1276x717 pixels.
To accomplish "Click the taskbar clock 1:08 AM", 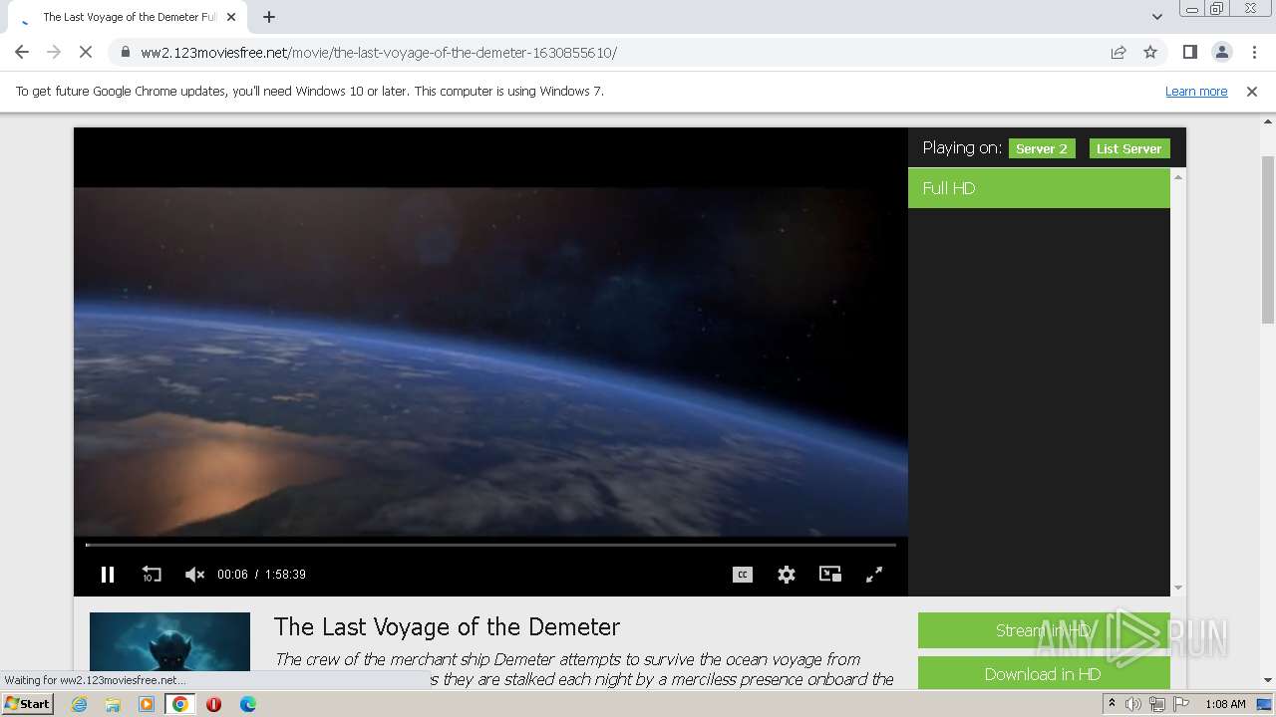I will 1225,704.
